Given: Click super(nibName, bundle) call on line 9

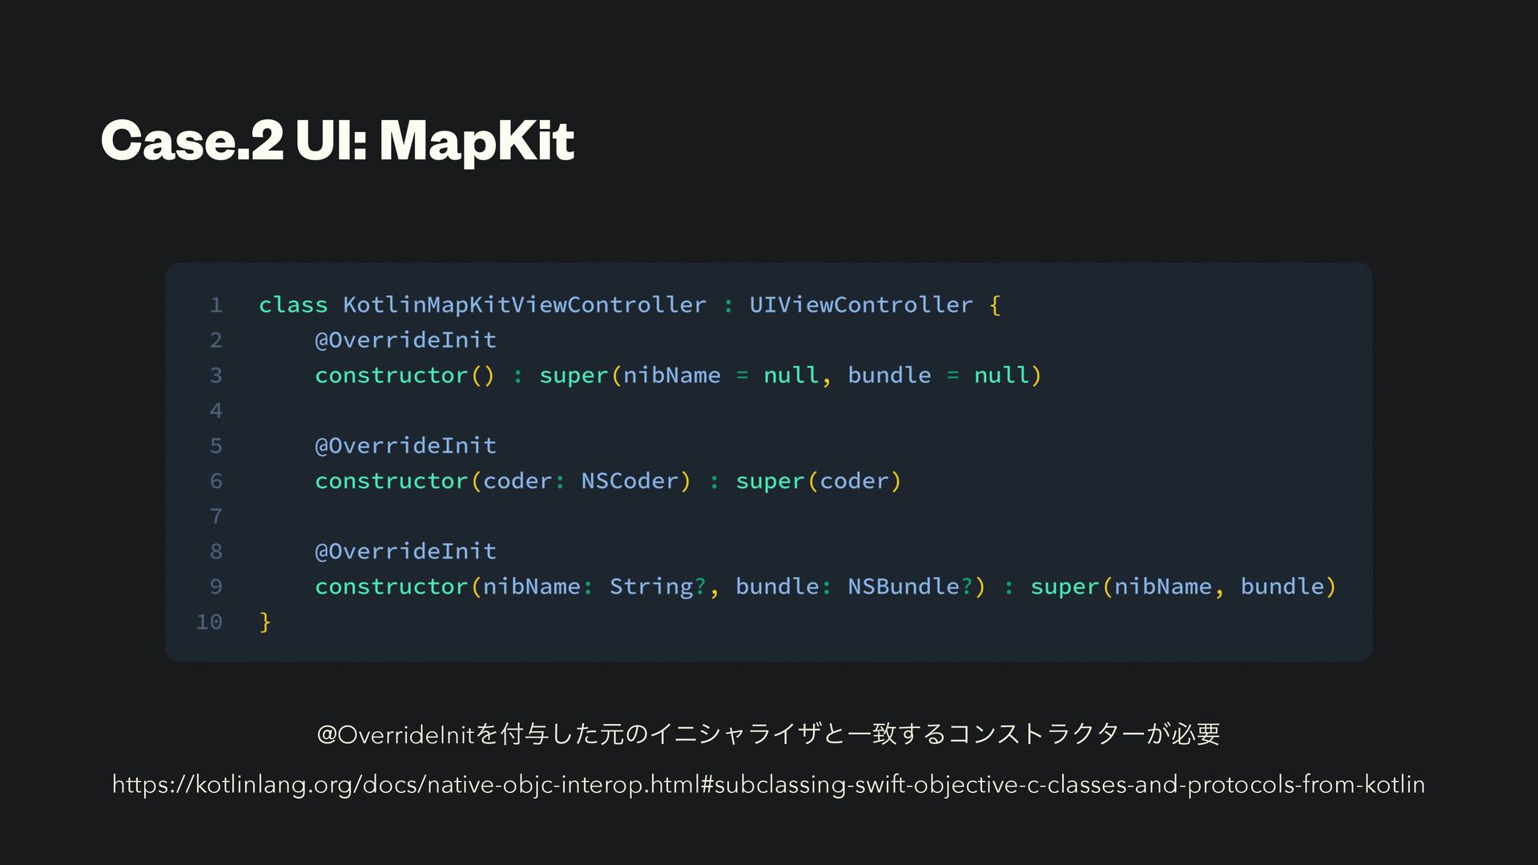Looking at the screenshot, I should point(1182,587).
